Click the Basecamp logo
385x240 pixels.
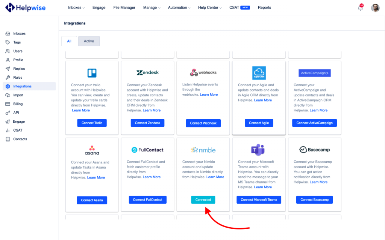pyautogui.click(x=315, y=150)
